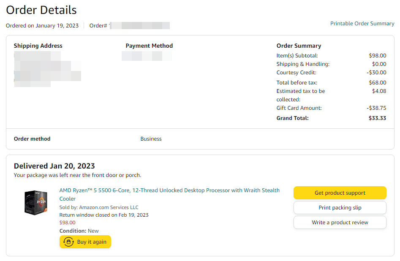Image resolution: width=400 pixels, height=261 pixels.
Task: Click the Payment Method heading
Action: [x=149, y=46]
